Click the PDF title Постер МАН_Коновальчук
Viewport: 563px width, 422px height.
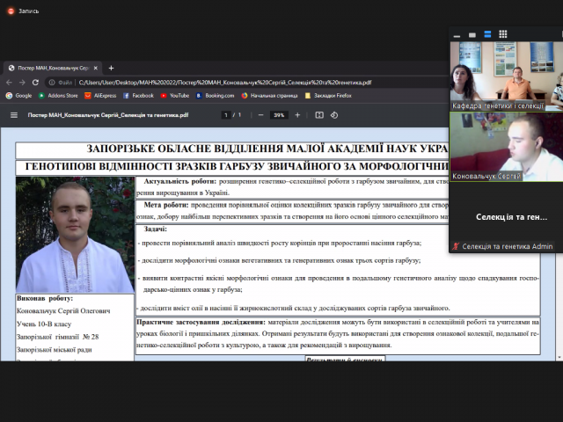pyautogui.click(x=108, y=115)
